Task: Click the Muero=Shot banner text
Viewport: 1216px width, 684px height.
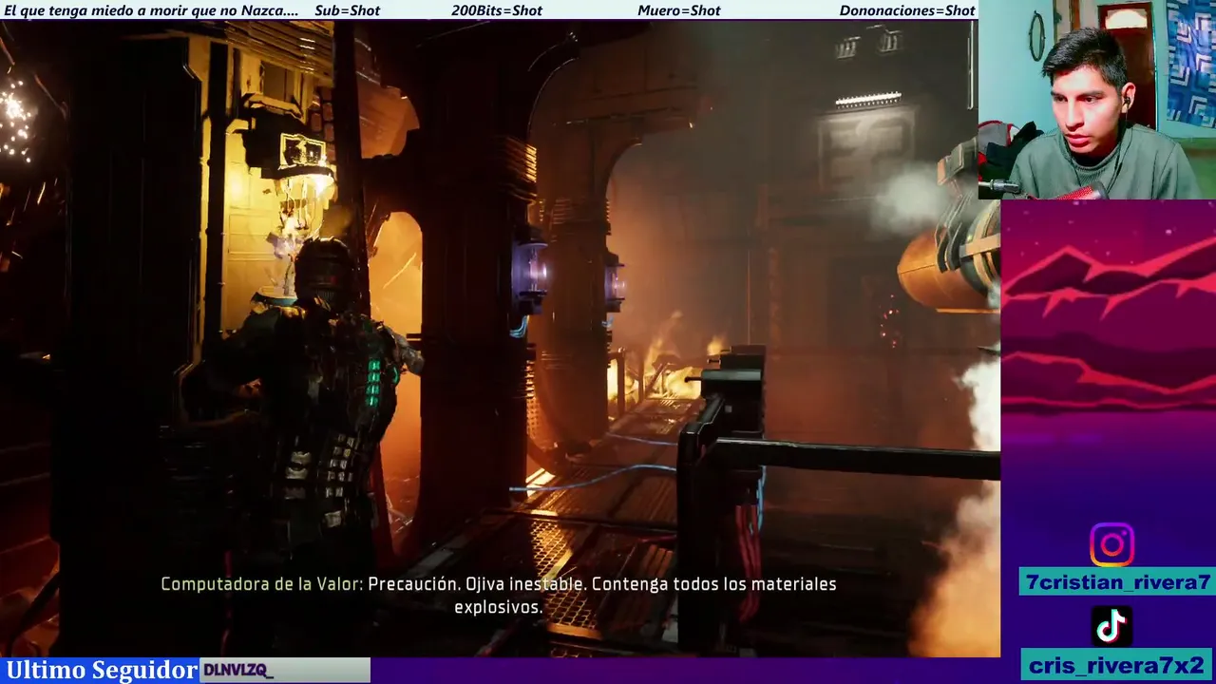Action: coord(679,10)
